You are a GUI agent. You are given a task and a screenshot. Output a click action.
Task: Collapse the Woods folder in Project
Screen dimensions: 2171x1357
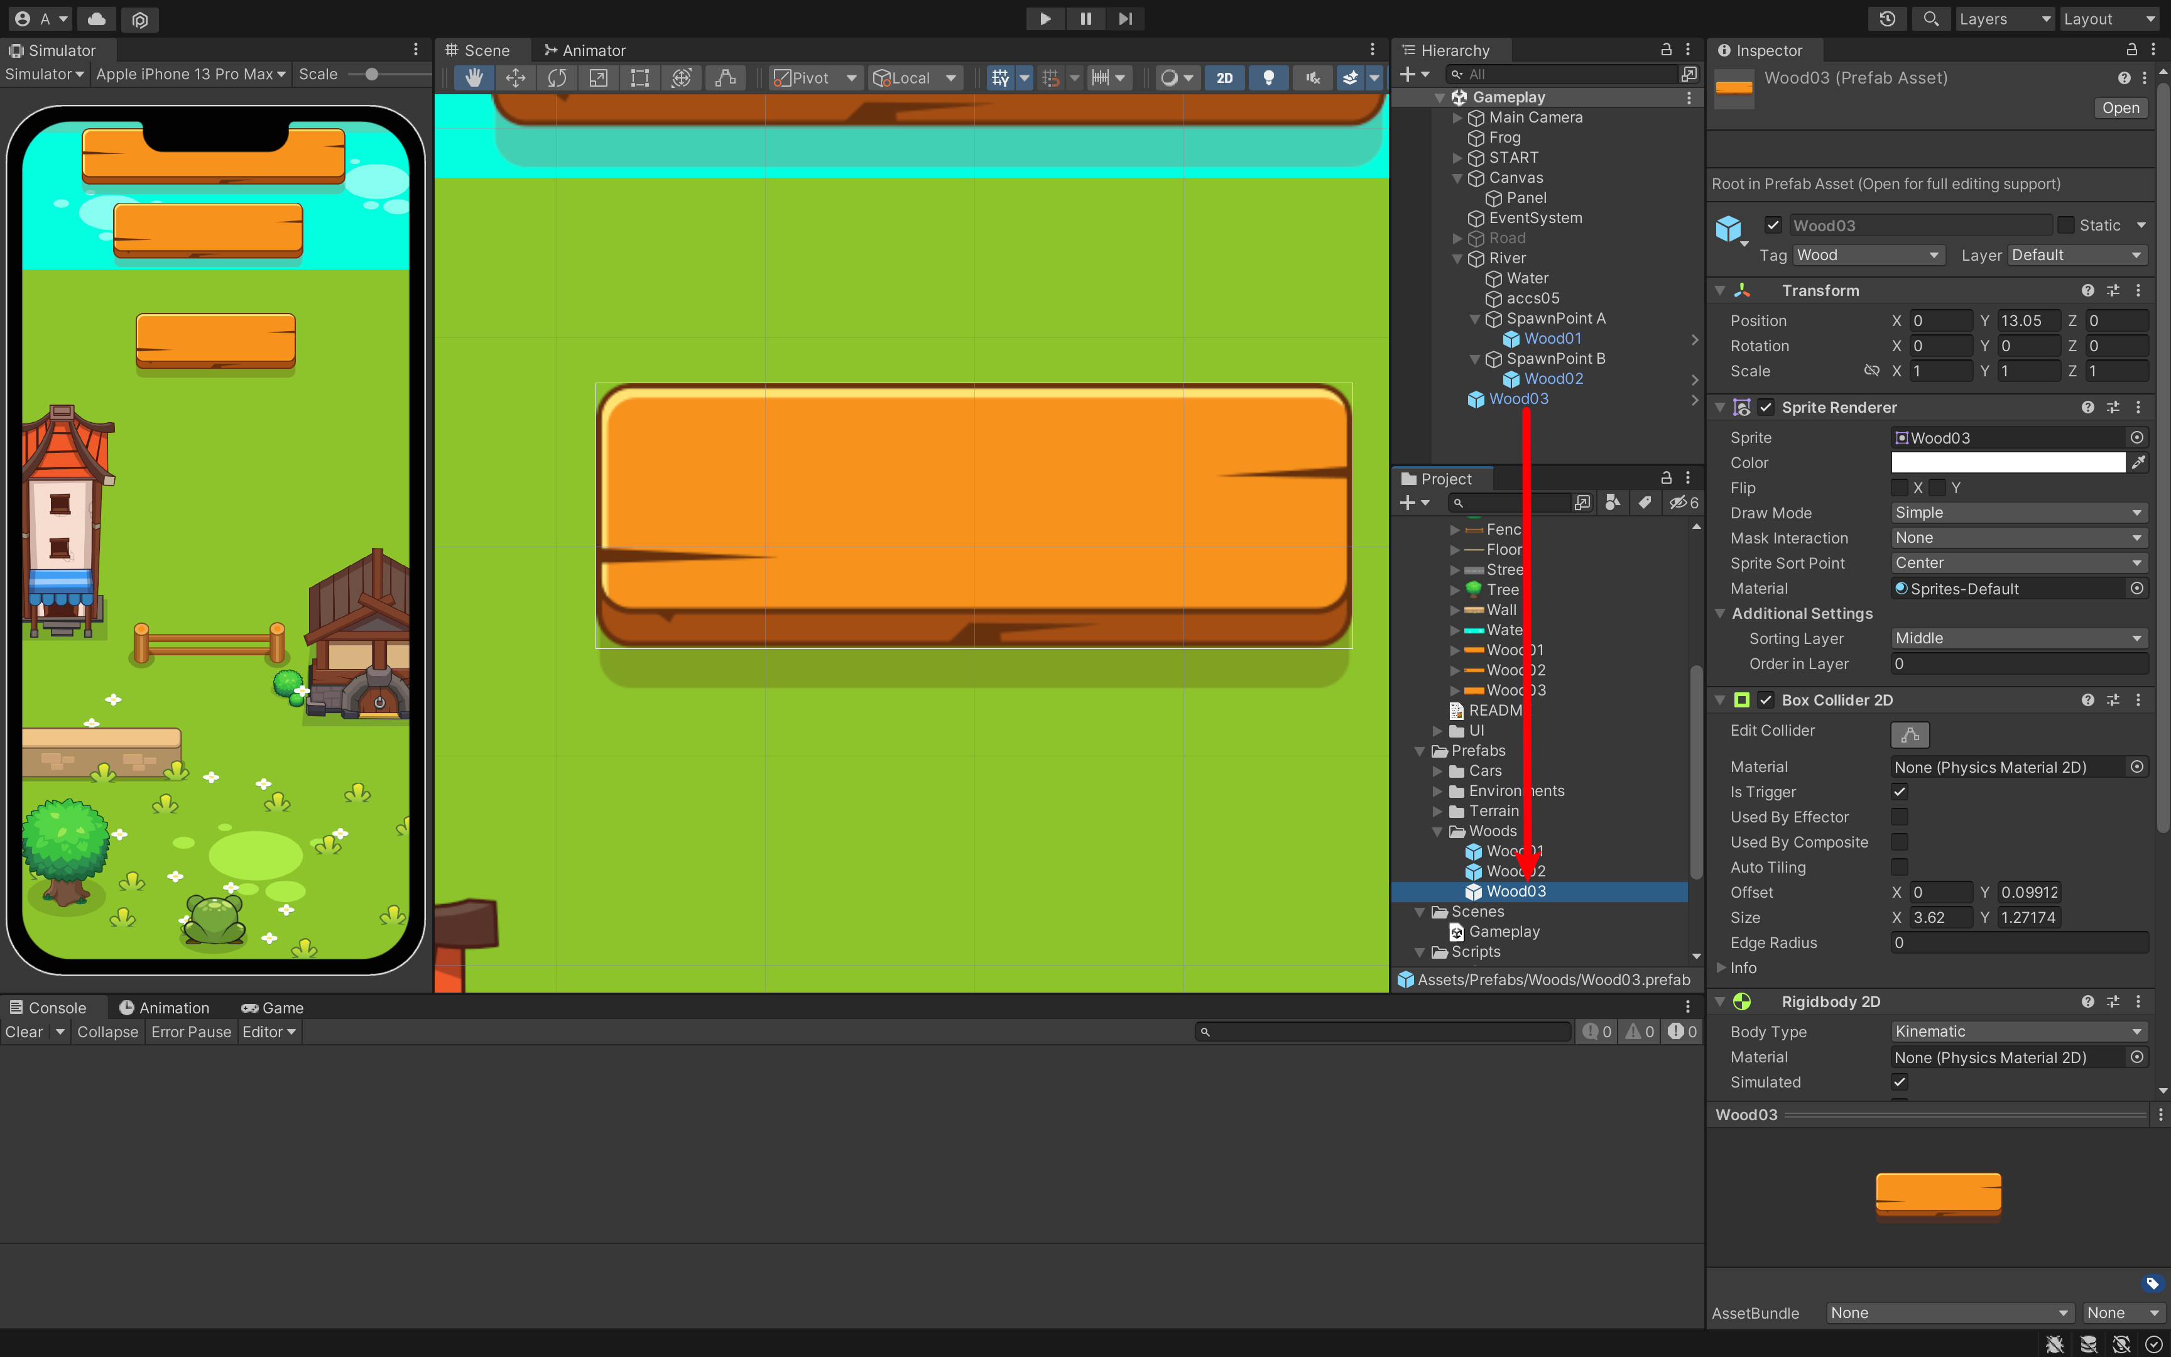click(1437, 831)
